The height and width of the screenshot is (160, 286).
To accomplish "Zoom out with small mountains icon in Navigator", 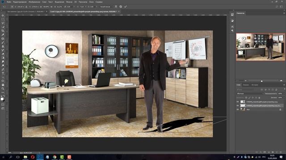I will 245,80.
